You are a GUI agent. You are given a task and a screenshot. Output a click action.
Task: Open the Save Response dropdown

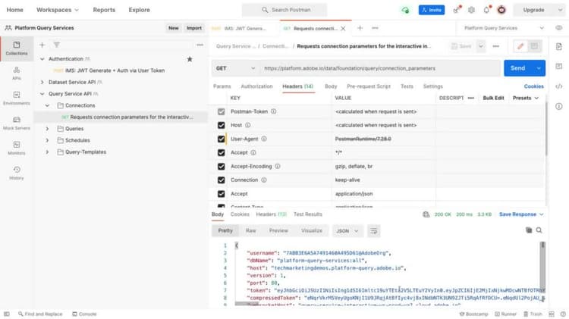click(x=521, y=214)
